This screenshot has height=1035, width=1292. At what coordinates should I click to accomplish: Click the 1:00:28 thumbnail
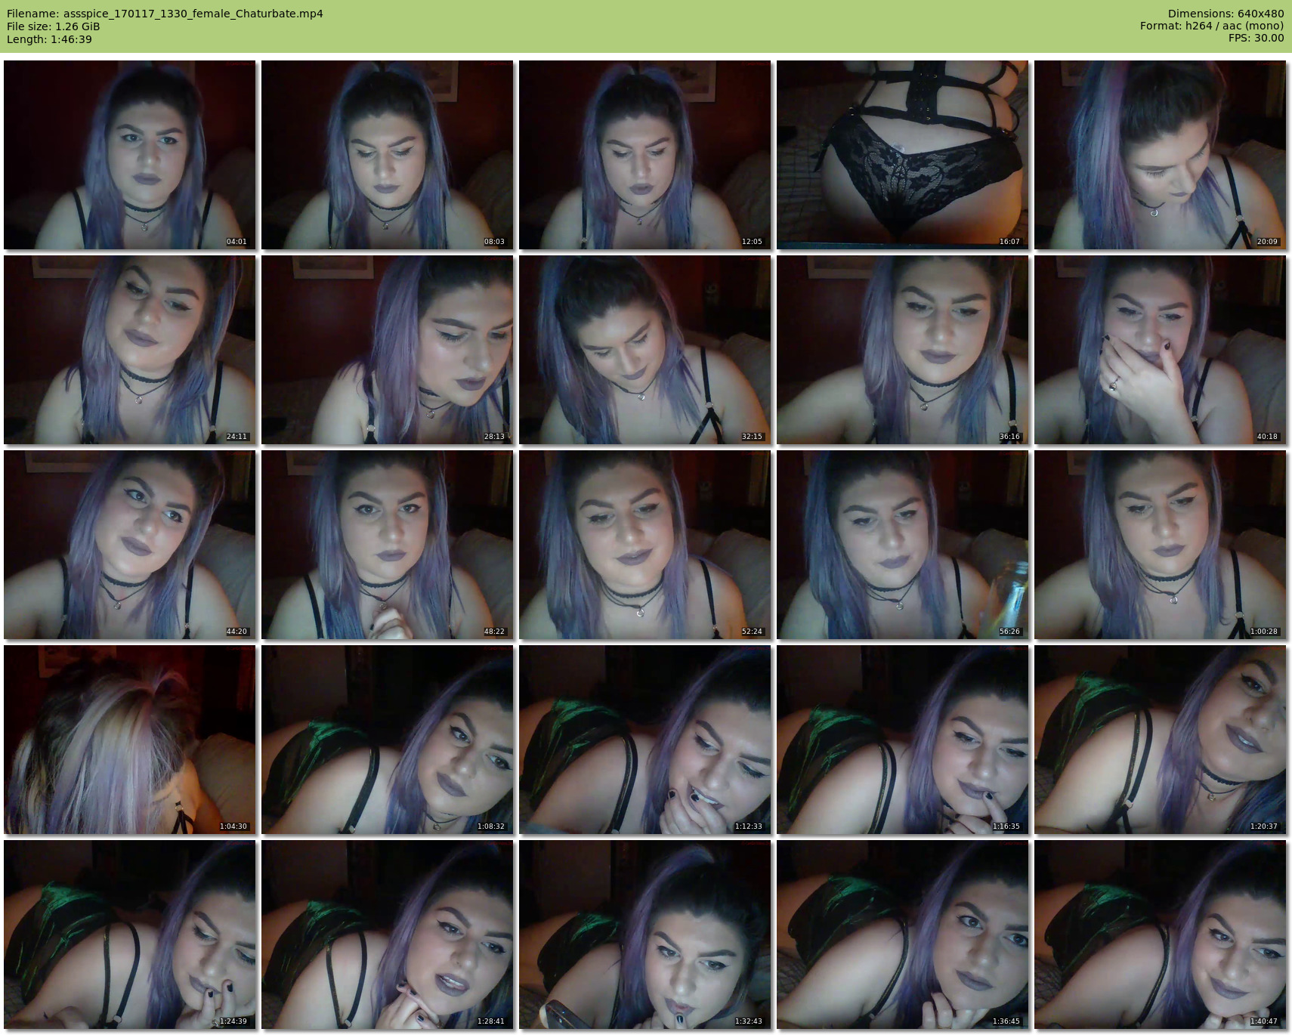pos(1161,545)
